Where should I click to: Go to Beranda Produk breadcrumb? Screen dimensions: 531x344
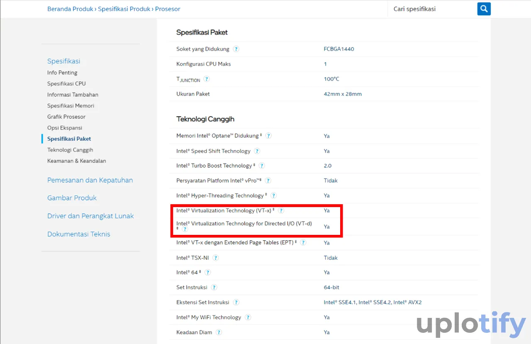(x=70, y=9)
